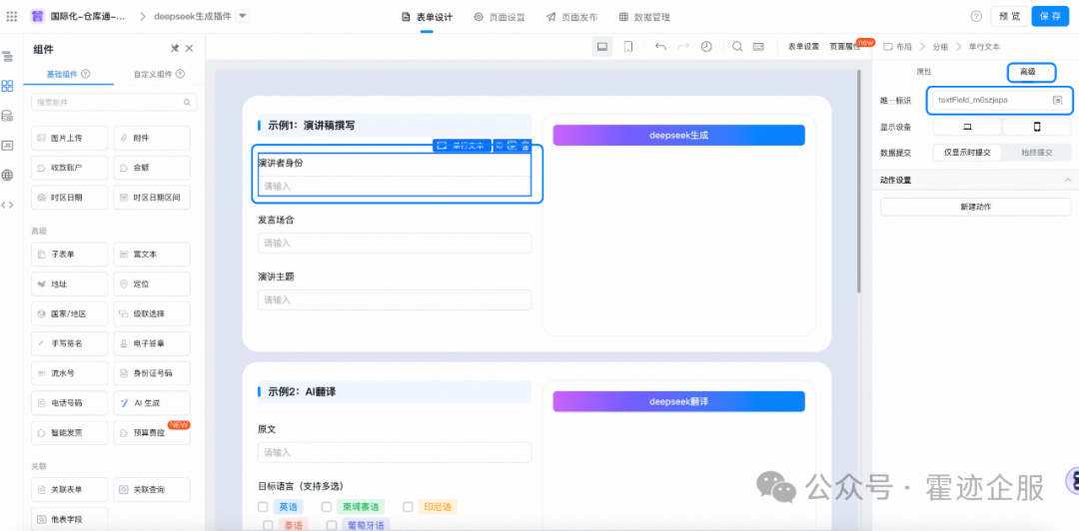Open version history clock icon

(x=706, y=46)
